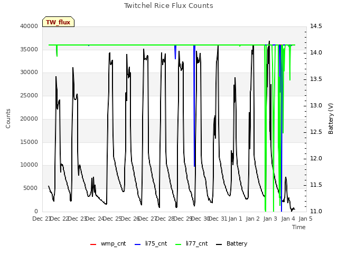Click the green li77_cnt legend swatch
Image resolution: width=338 pixels, height=254 pixels.
coord(179,244)
